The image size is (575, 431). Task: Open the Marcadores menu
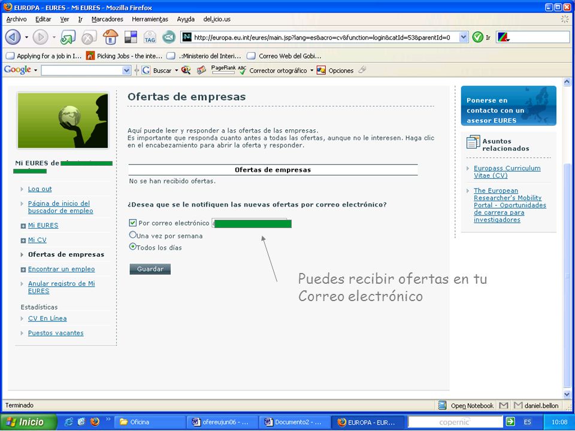(x=107, y=19)
